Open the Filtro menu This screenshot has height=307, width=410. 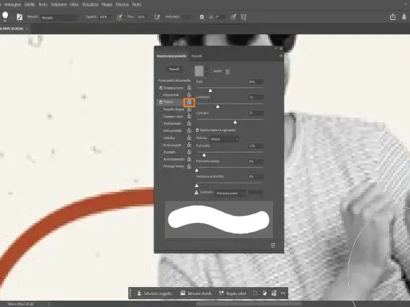pyautogui.click(x=74, y=5)
